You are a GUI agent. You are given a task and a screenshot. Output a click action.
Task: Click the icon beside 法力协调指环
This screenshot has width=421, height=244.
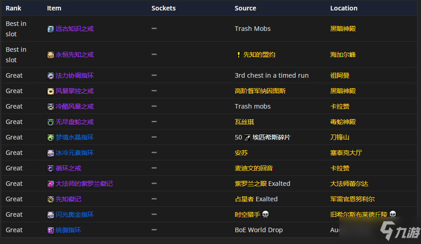click(50, 76)
